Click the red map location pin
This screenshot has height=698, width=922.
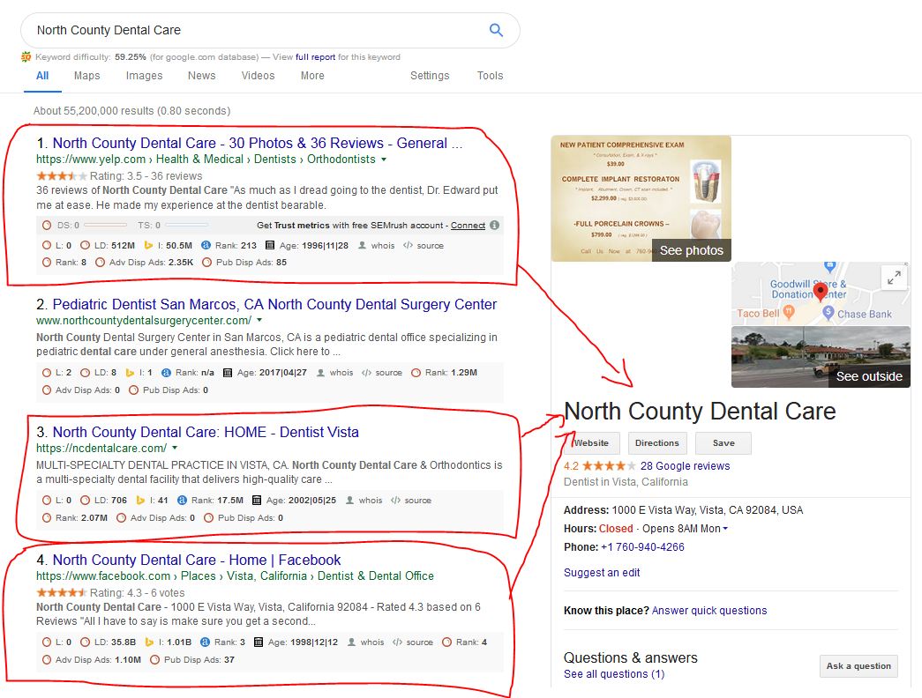[820, 292]
